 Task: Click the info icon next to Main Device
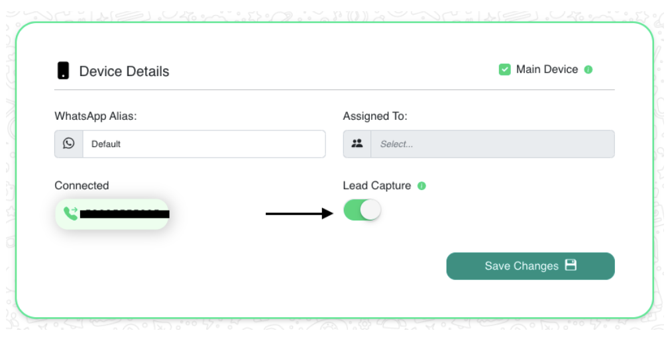coord(588,70)
